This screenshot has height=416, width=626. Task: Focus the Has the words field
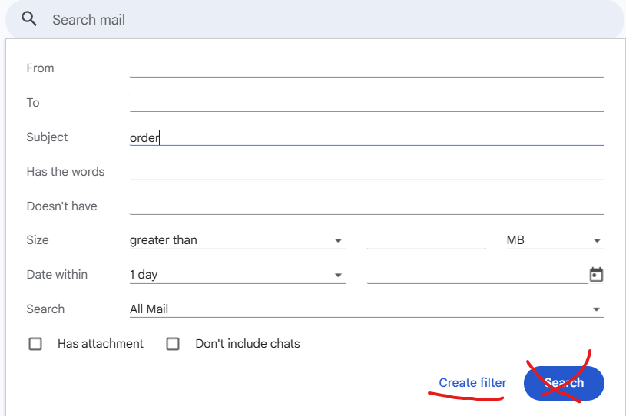366,171
